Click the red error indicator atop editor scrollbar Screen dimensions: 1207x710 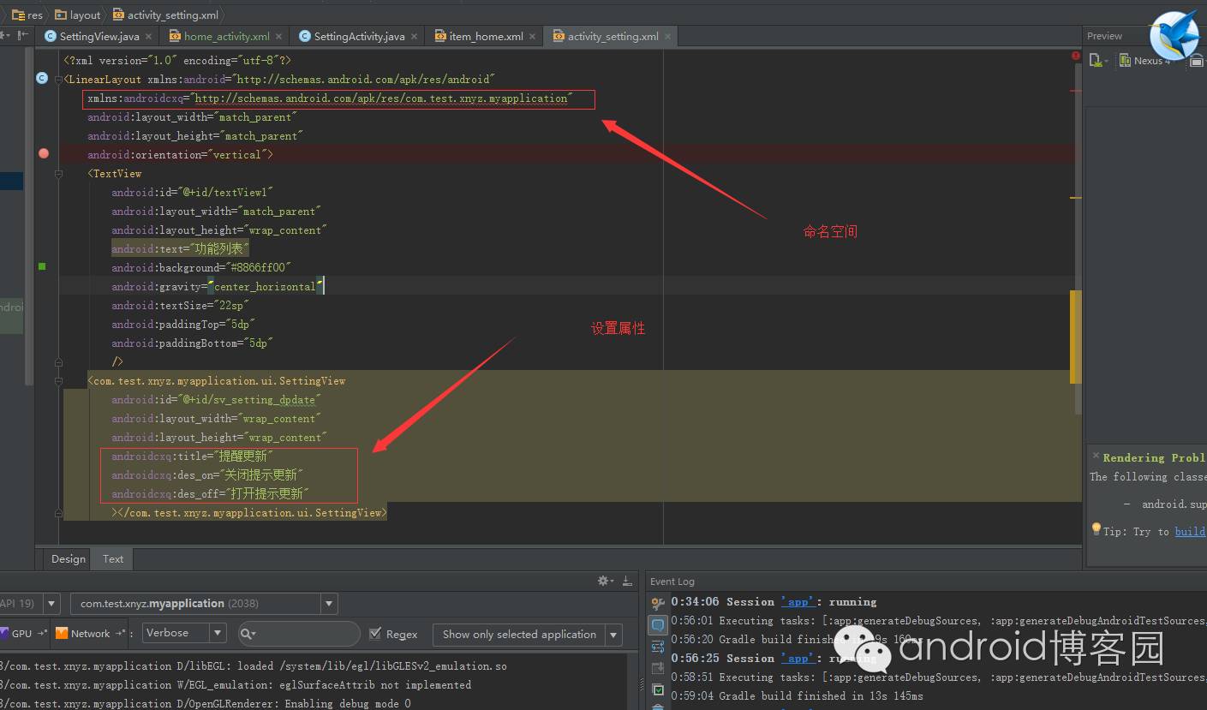tap(1076, 56)
